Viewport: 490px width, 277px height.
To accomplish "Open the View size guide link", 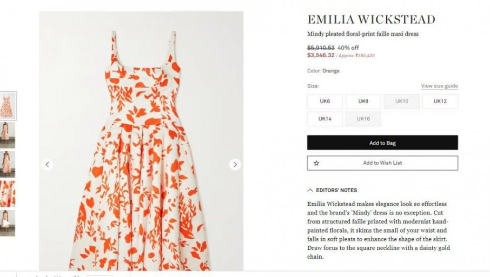I will click(x=439, y=86).
